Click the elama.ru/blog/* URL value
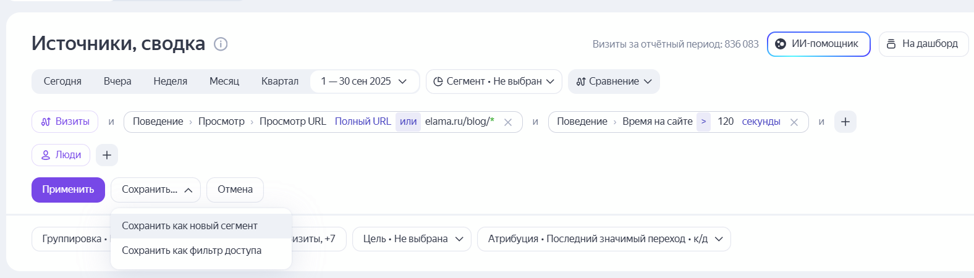The image size is (974, 278). (x=460, y=122)
